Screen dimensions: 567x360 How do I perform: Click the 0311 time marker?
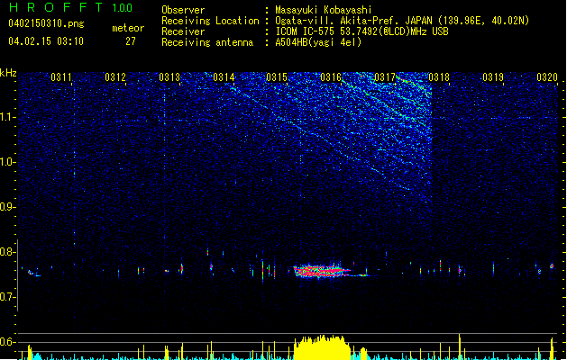click(x=60, y=77)
